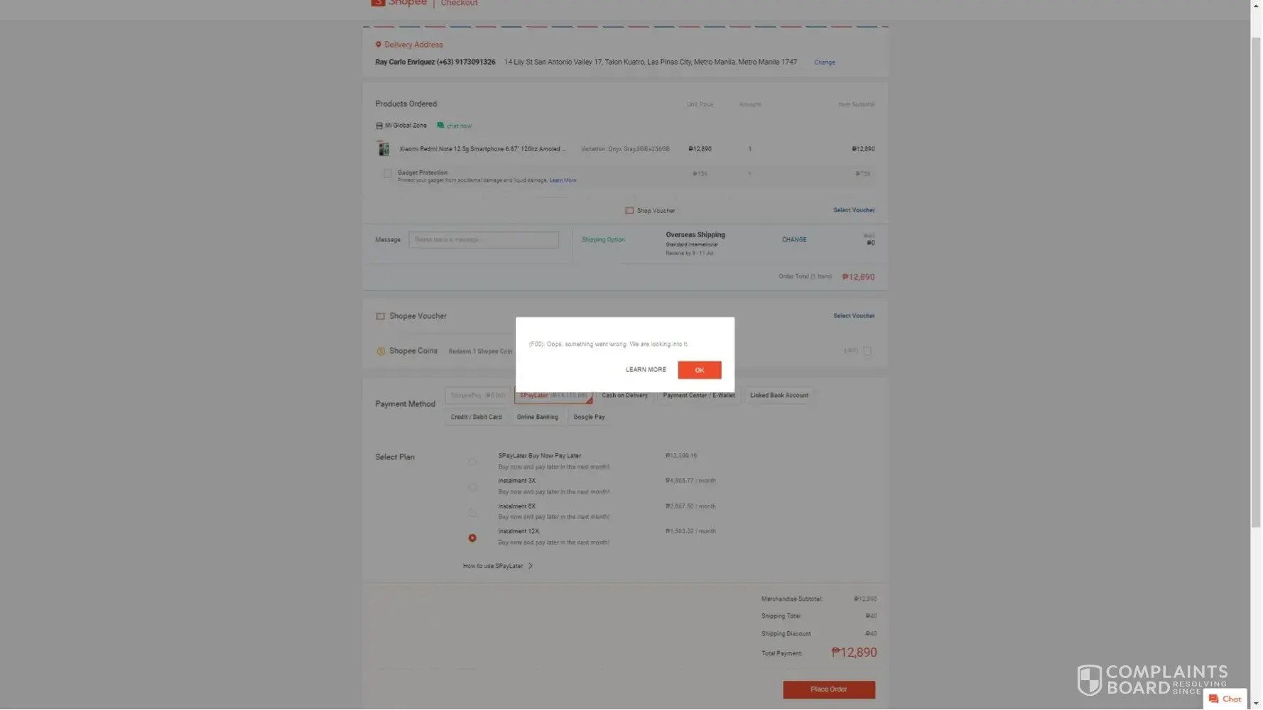The height and width of the screenshot is (710, 1263).
Task: Open chat now with seller
Action: point(455,126)
